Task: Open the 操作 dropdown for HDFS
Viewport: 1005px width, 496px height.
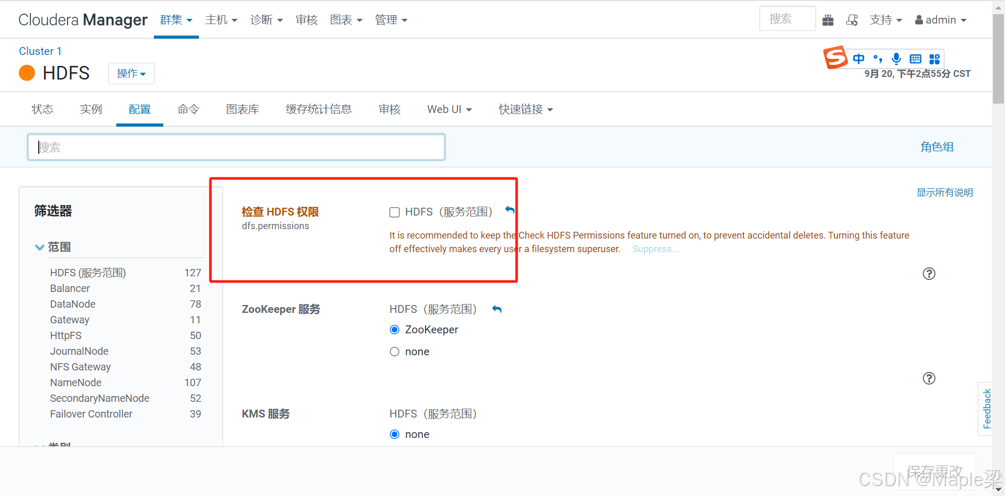Action: pyautogui.click(x=131, y=73)
